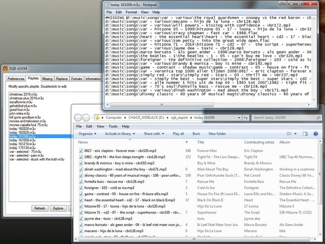Click mp3 icon of disney classics file
Viewport: 325px width, 244px height.
pyautogui.click(x=81, y=175)
